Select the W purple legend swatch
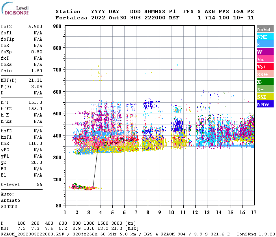 265,52
